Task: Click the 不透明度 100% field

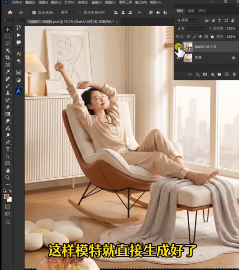Action: (231, 28)
